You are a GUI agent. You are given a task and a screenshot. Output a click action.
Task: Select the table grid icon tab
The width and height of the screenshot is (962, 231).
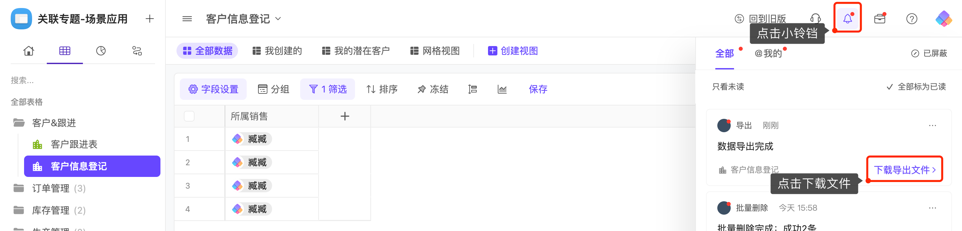[x=65, y=51]
